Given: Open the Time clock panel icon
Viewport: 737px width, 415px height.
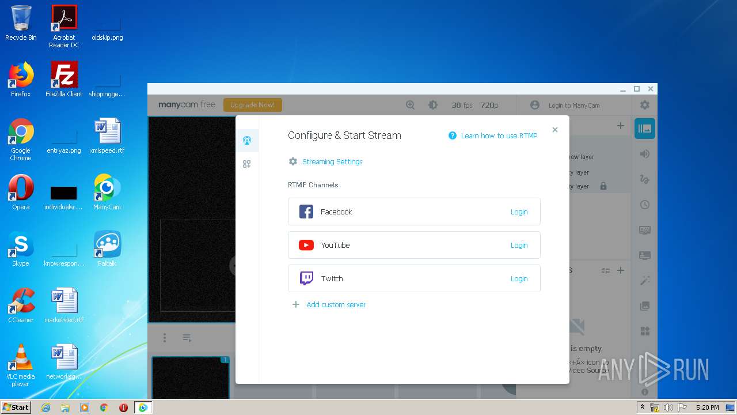Looking at the screenshot, I should (x=645, y=205).
